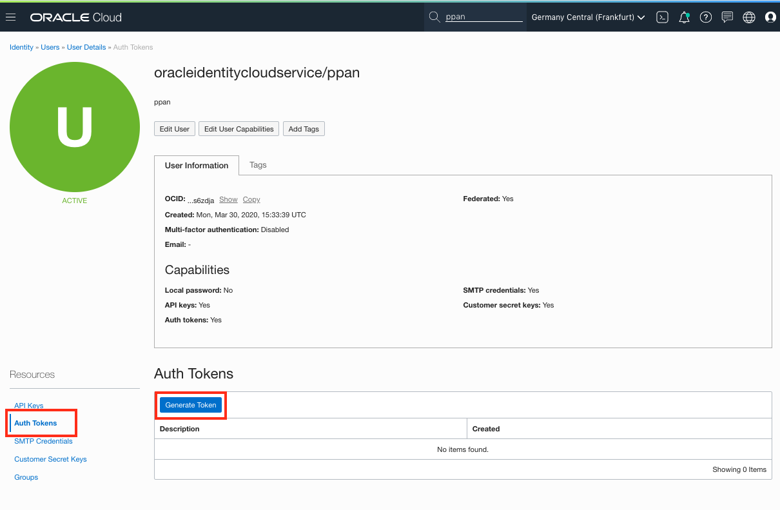This screenshot has height=510, width=780.
Task: Go to Identity breadcrumb link
Action: tap(21, 47)
